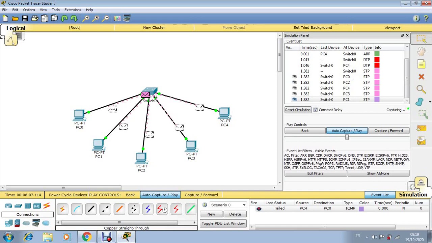Viewport: 432px width, 243px height.
Task: Click the connection list horizontal scrollbar
Action: (119, 223)
